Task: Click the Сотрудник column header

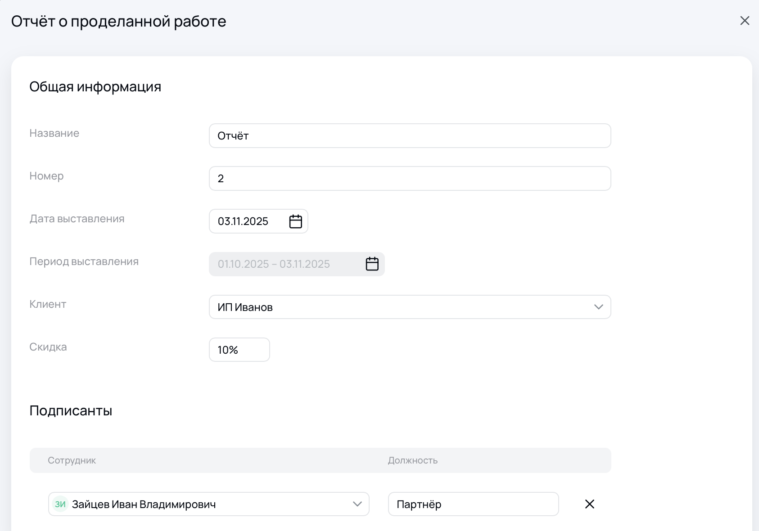Action: pyautogui.click(x=72, y=460)
